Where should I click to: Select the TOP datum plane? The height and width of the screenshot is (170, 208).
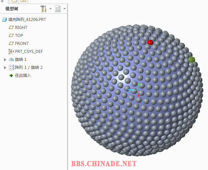click(19, 36)
